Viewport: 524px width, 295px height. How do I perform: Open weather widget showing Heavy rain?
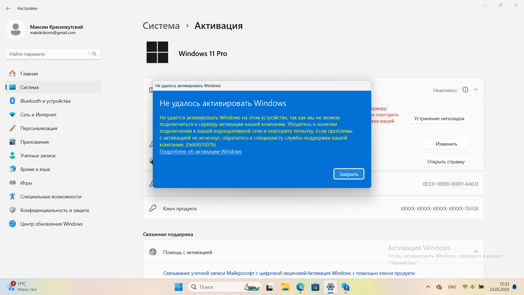click(22, 287)
